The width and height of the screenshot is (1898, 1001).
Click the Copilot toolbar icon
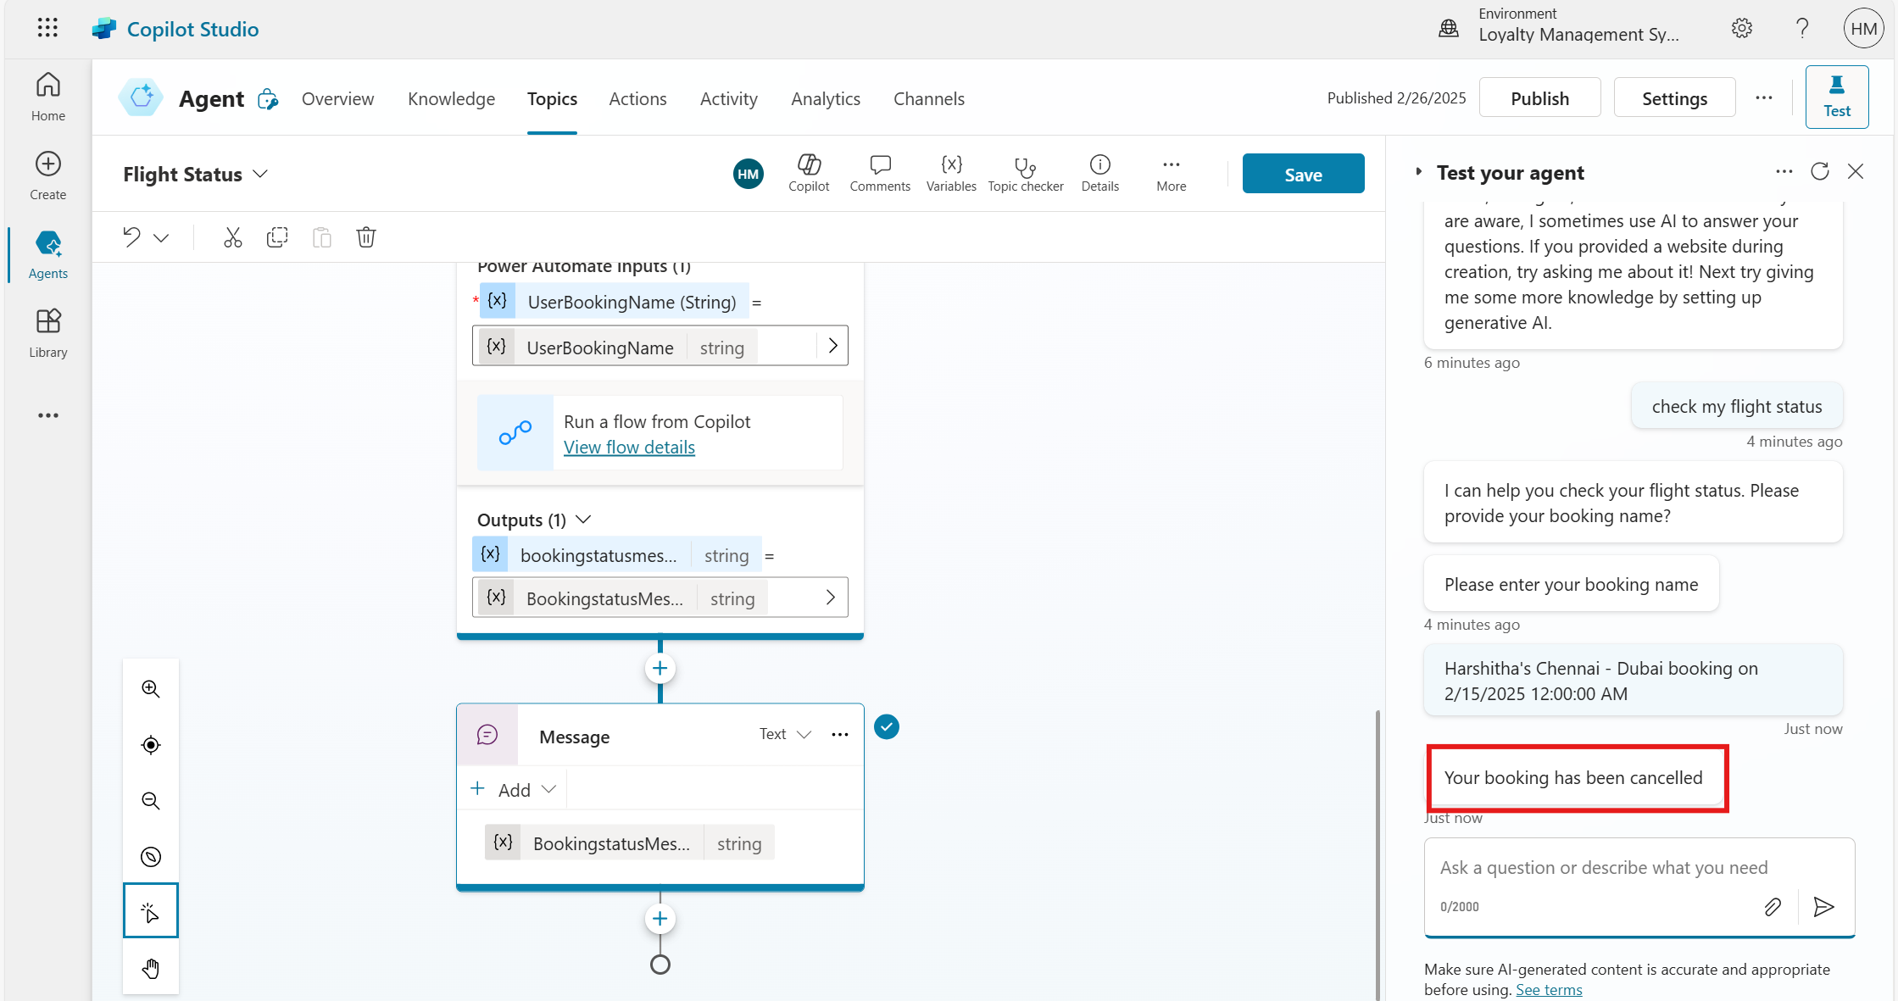(x=809, y=174)
